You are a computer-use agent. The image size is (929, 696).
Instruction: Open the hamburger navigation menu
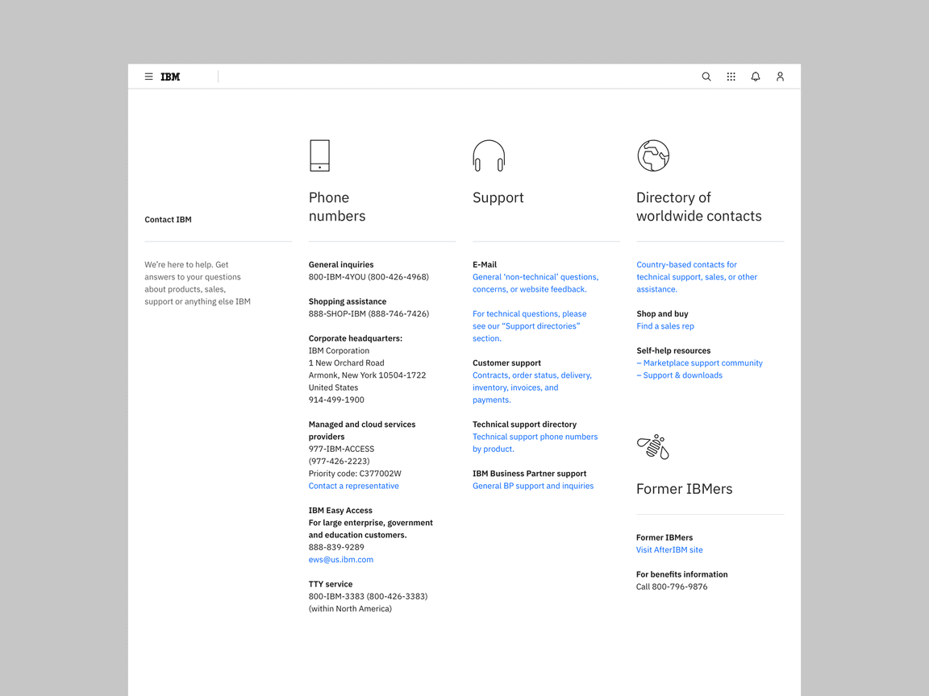[x=148, y=77]
